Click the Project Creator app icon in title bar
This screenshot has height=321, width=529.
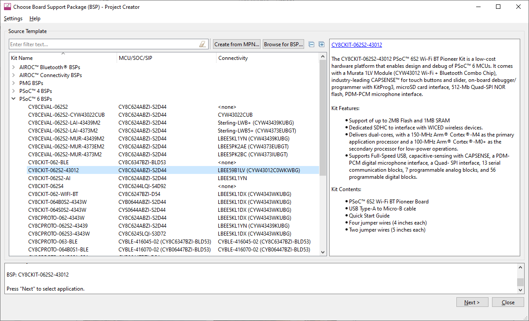pyautogui.click(x=7, y=7)
